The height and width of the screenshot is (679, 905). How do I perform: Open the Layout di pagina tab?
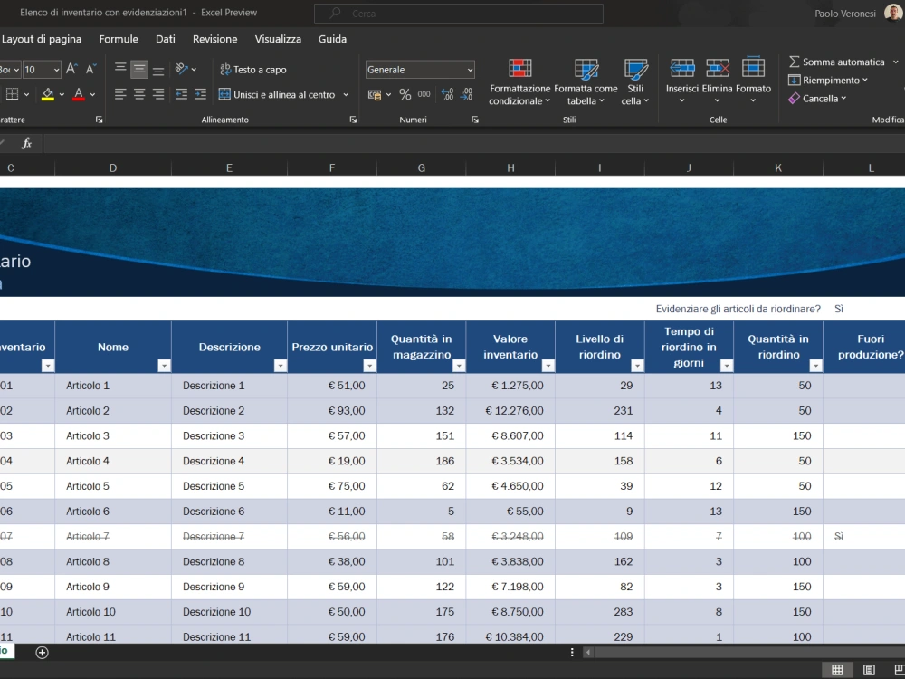pyautogui.click(x=42, y=39)
